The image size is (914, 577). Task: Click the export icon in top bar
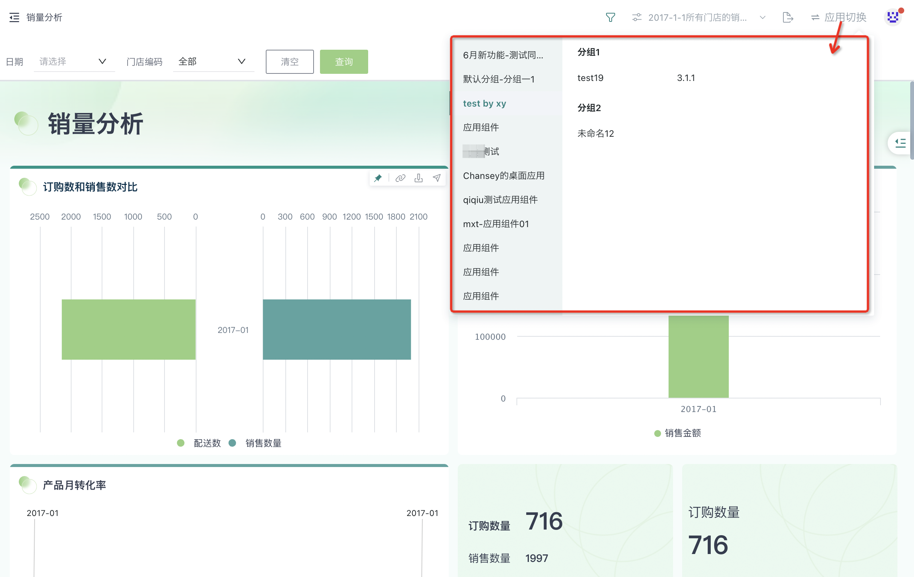(788, 17)
